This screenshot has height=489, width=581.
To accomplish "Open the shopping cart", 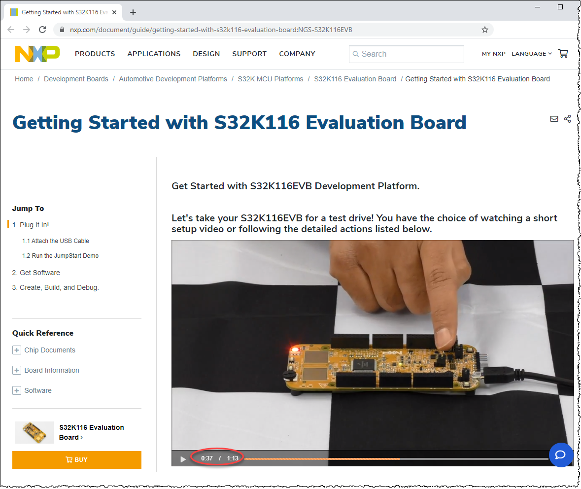I will pos(563,54).
